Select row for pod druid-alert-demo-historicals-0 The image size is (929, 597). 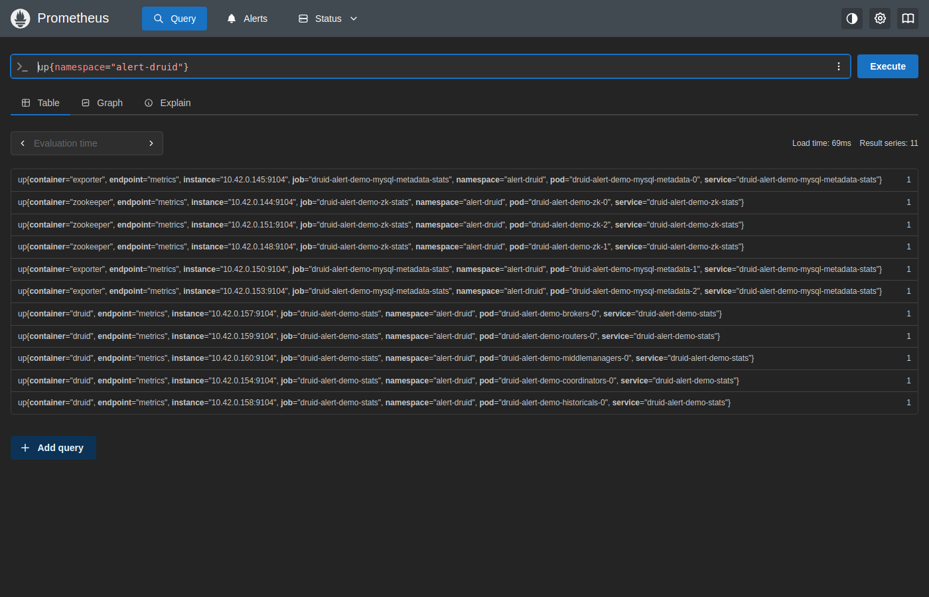(464, 403)
